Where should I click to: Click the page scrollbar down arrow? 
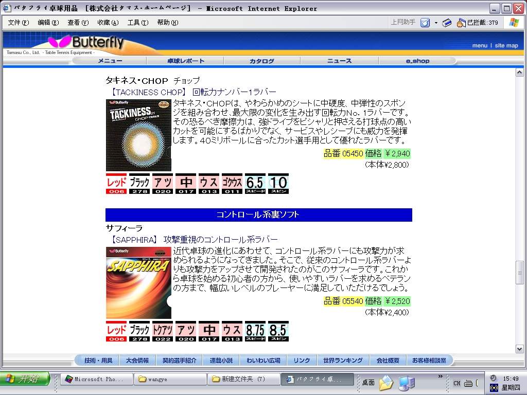[x=520, y=349]
